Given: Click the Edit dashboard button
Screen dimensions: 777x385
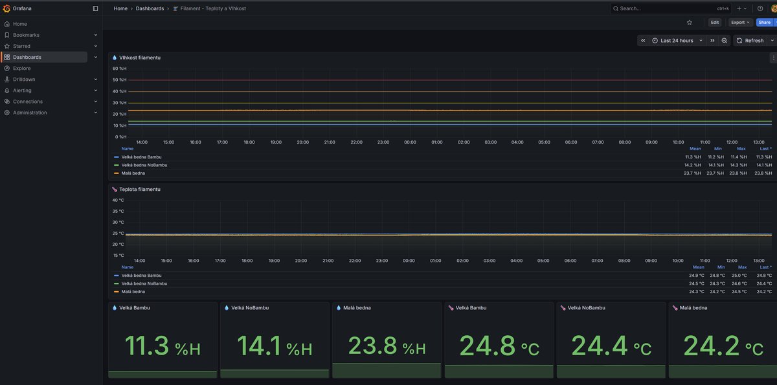Looking at the screenshot, I should [715, 22].
